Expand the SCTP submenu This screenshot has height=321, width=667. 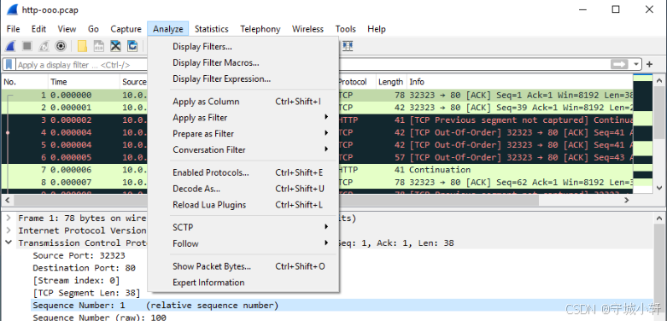click(243, 227)
